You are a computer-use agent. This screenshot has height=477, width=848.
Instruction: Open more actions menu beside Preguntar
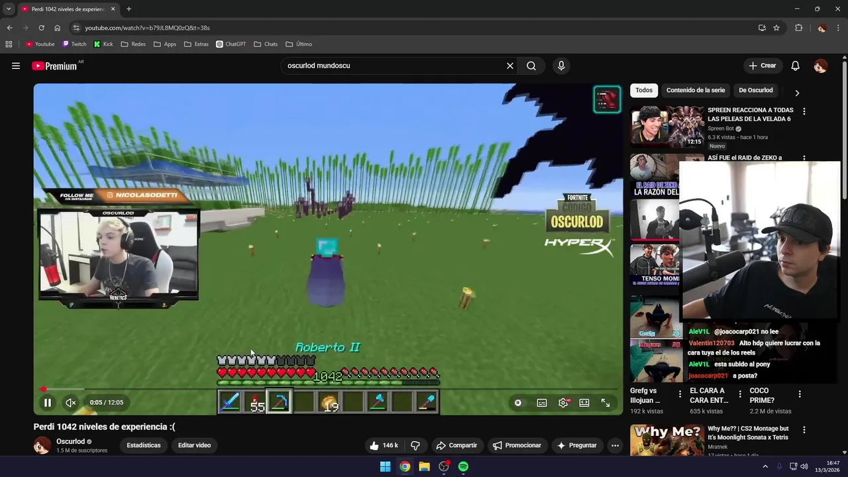click(615, 445)
